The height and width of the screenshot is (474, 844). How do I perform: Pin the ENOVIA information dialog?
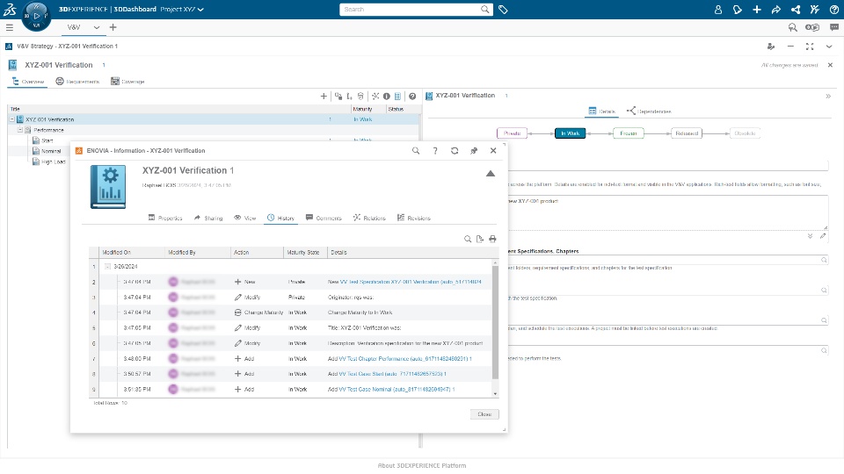pos(474,151)
